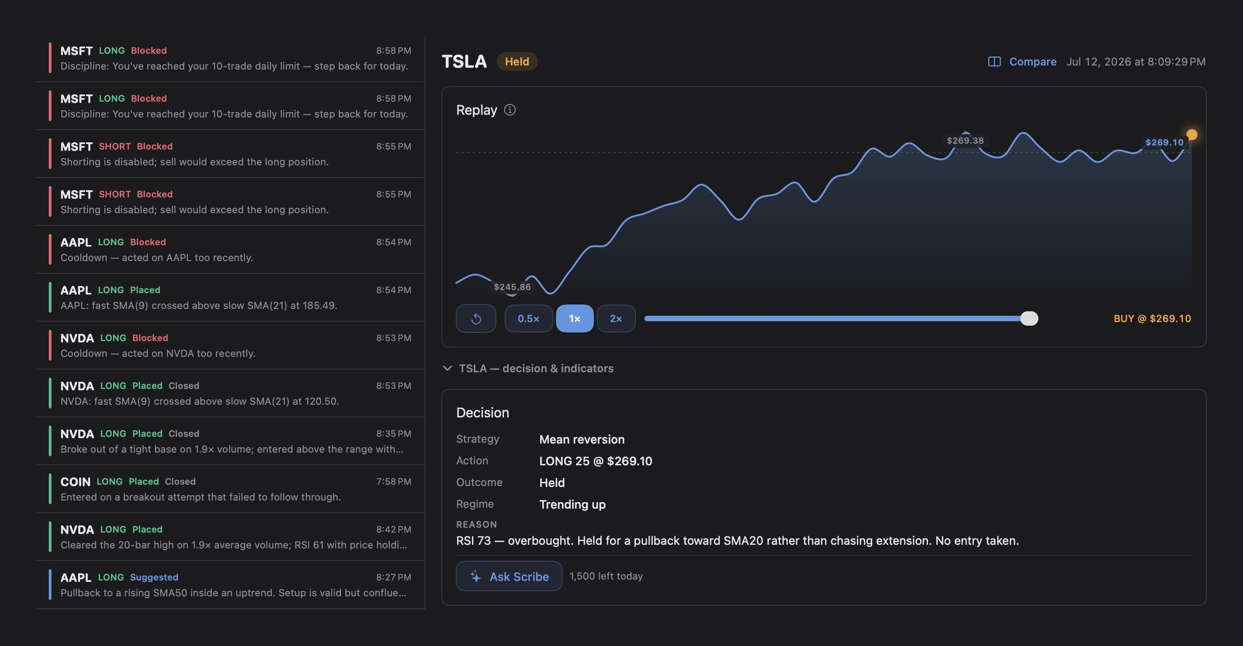The width and height of the screenshot is (1243, 646).
Task: Collapse TSLA decision & indicators section
Action: [x=528, y=368]
